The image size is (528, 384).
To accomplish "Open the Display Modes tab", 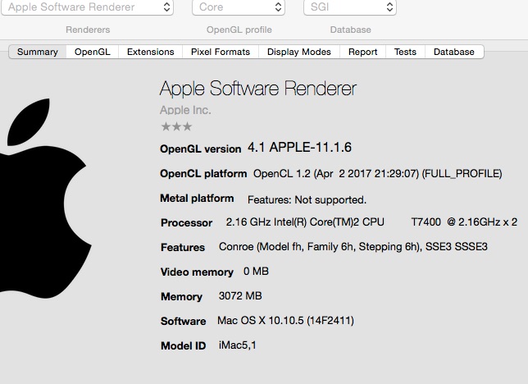I will click(x=299, y=52).
